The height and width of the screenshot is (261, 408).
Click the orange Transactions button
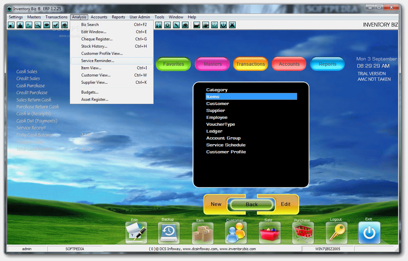pos(250,64)
